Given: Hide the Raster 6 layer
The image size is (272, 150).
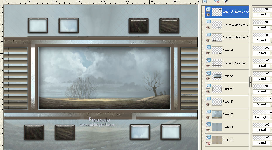Looking at the screenshot, I should (x=208, y=91).
